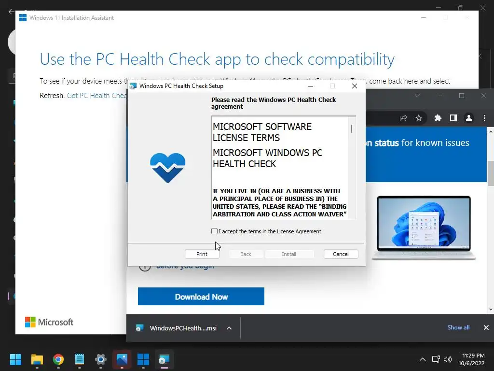
Task: Click the Print button in setup dialog
Action: [202, 254]
